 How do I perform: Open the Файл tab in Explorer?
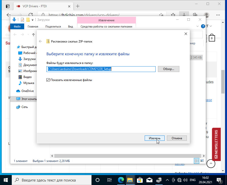point(17,26)
